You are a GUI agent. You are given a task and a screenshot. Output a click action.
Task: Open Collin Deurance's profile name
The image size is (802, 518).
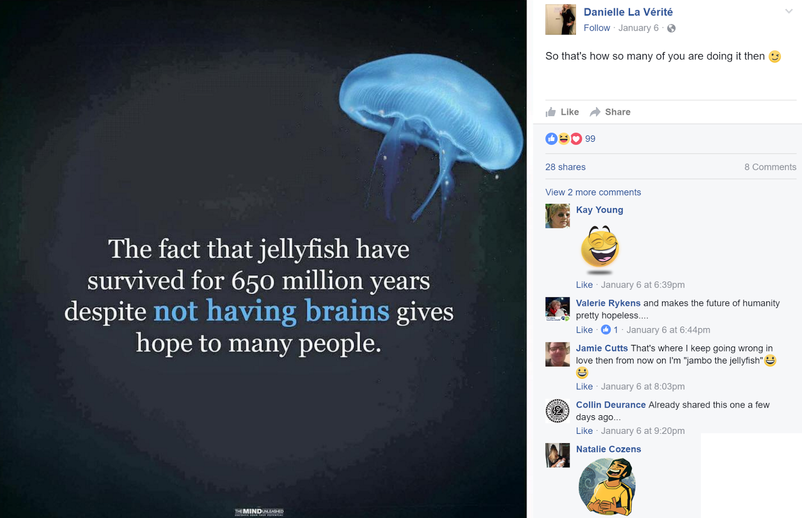click(x=611, y=405)
